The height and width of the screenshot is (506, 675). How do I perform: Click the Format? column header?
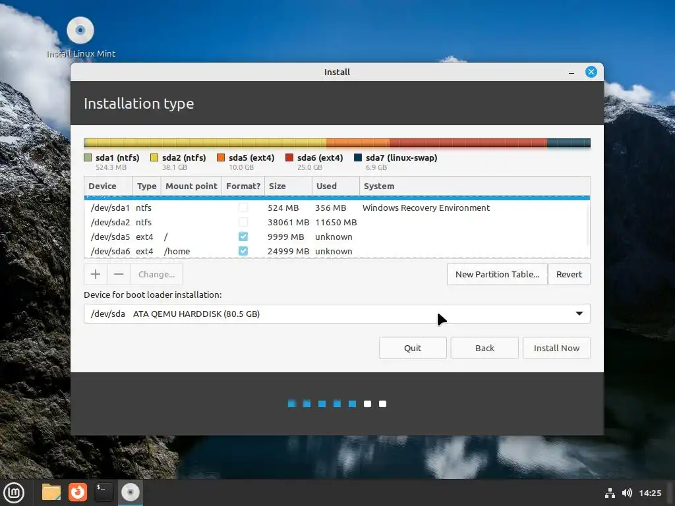[243, 186]
